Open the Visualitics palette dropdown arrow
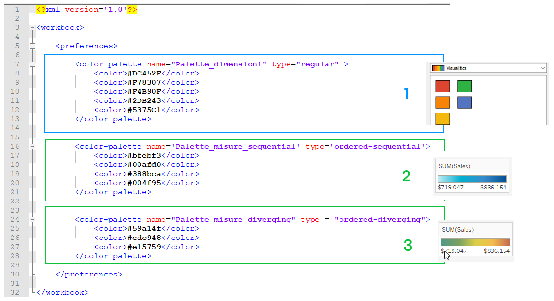Screen dimensions: 554x301 click(542, 68)
